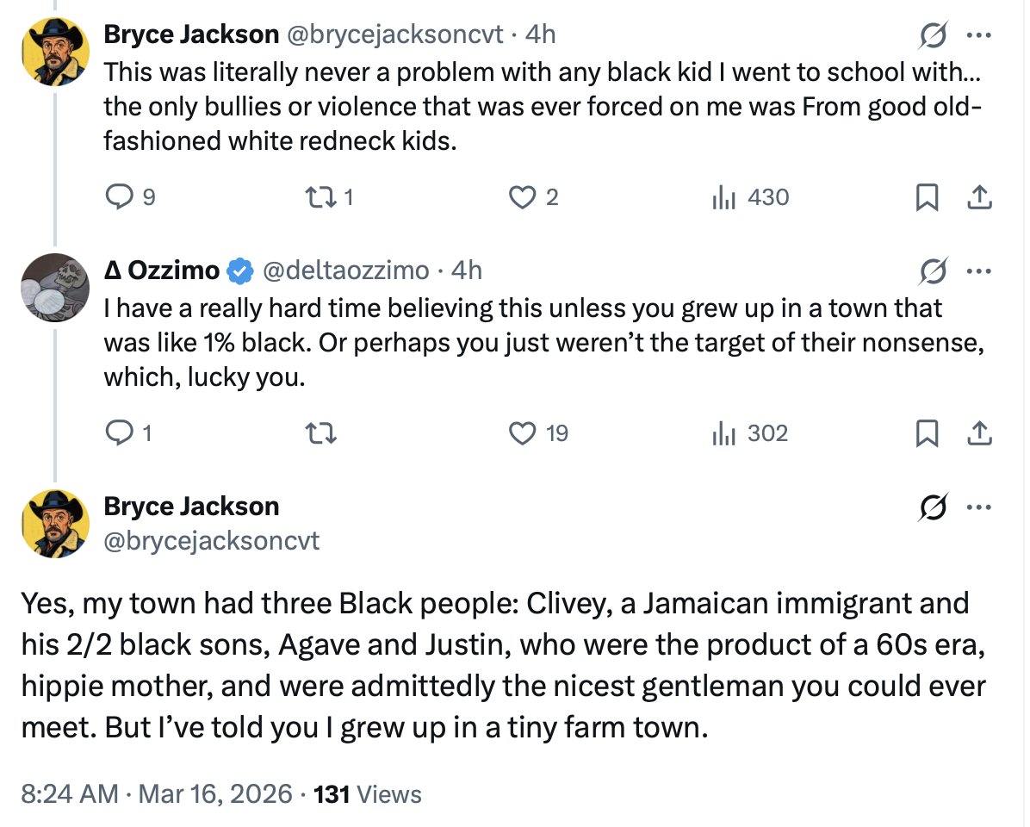The height and width of the screenshot is (827, 1030).
Task: View analytics showing 302 views
Action: pyautogui.click(x=723, y=433)
